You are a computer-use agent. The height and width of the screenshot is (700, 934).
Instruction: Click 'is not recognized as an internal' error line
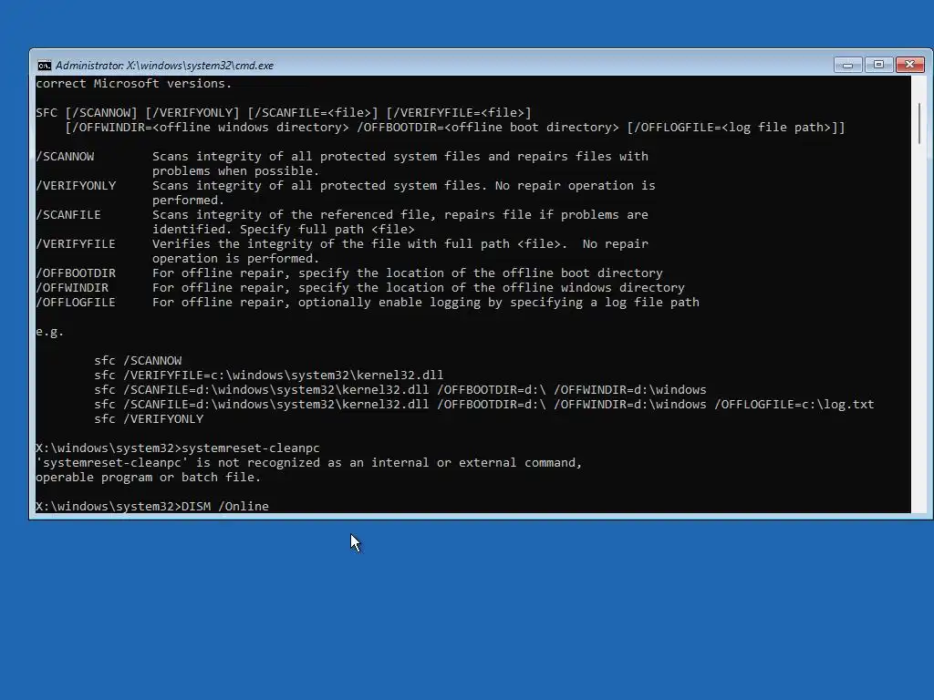(x=308, y=462)
